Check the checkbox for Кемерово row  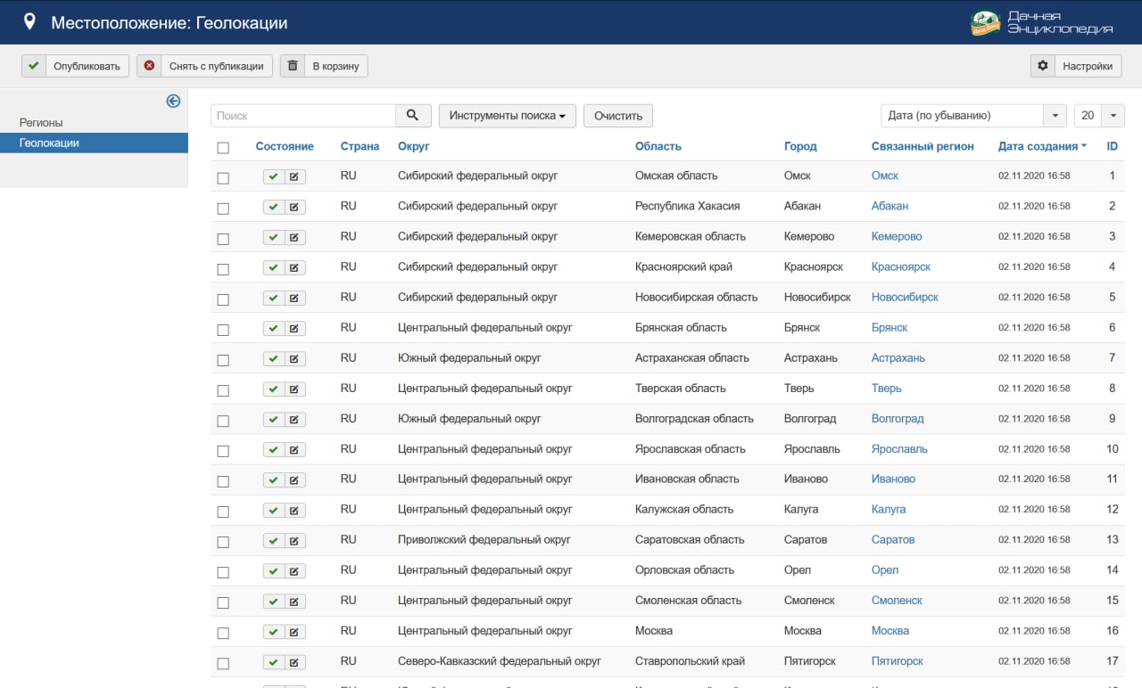coord(223,239)
